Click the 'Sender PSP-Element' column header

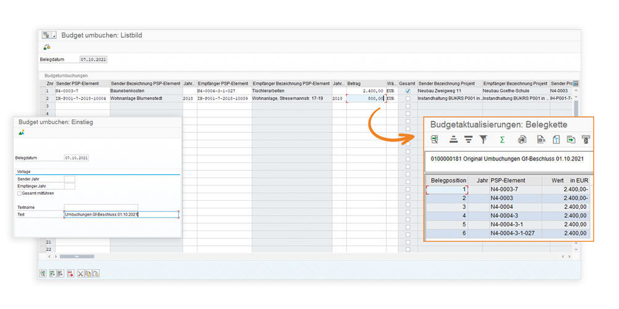pyautogui.click(x=82, y=83)
